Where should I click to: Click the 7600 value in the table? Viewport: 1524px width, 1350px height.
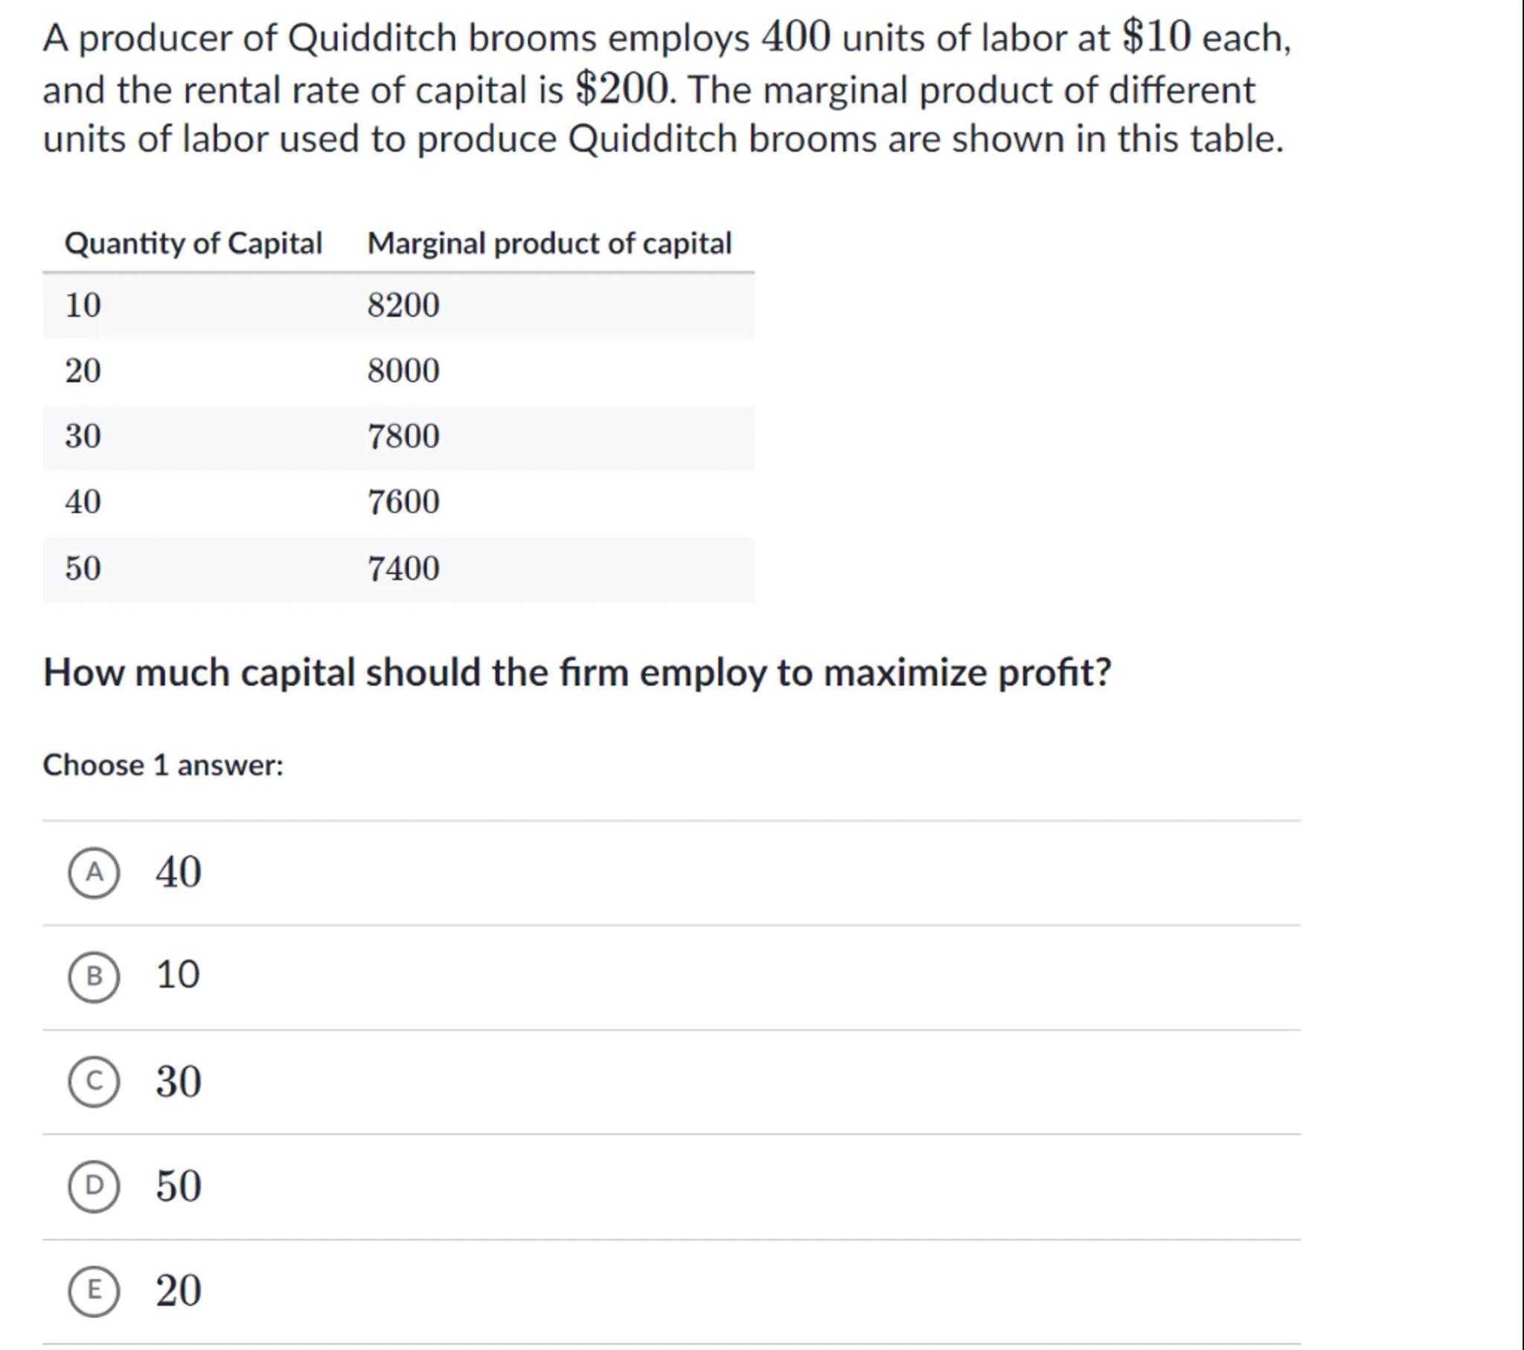point(403,502)
